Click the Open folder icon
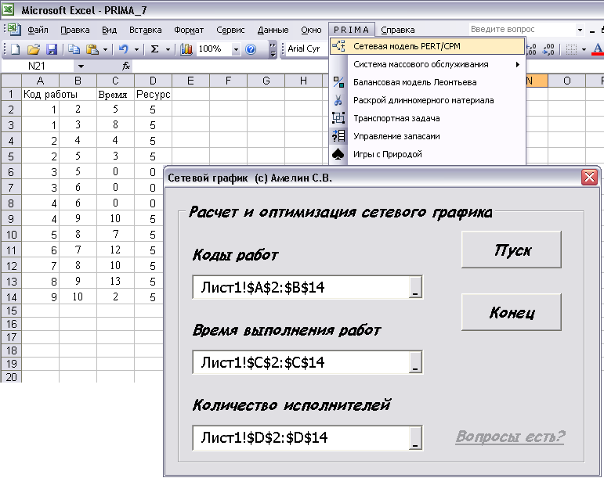The height and width of the screenshot is (478, 604). [34, 49]
